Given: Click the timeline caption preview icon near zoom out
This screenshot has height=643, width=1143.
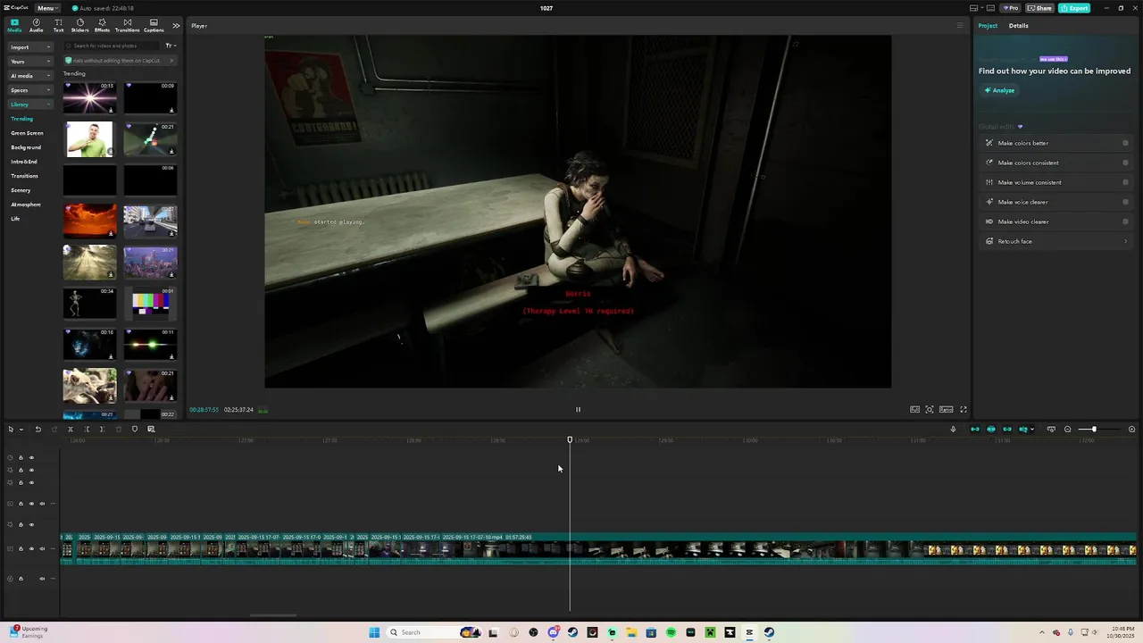Looking at the screenshot, I should (1051, 430).
